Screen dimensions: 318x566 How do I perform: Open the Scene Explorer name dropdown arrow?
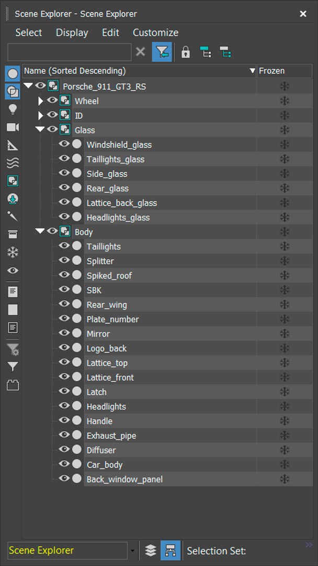coord(132,550)
